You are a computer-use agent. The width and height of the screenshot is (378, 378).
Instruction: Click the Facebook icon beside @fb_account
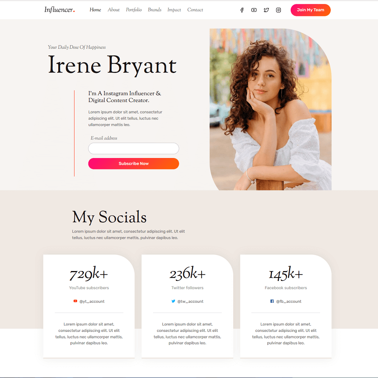(x=272, y=301)
